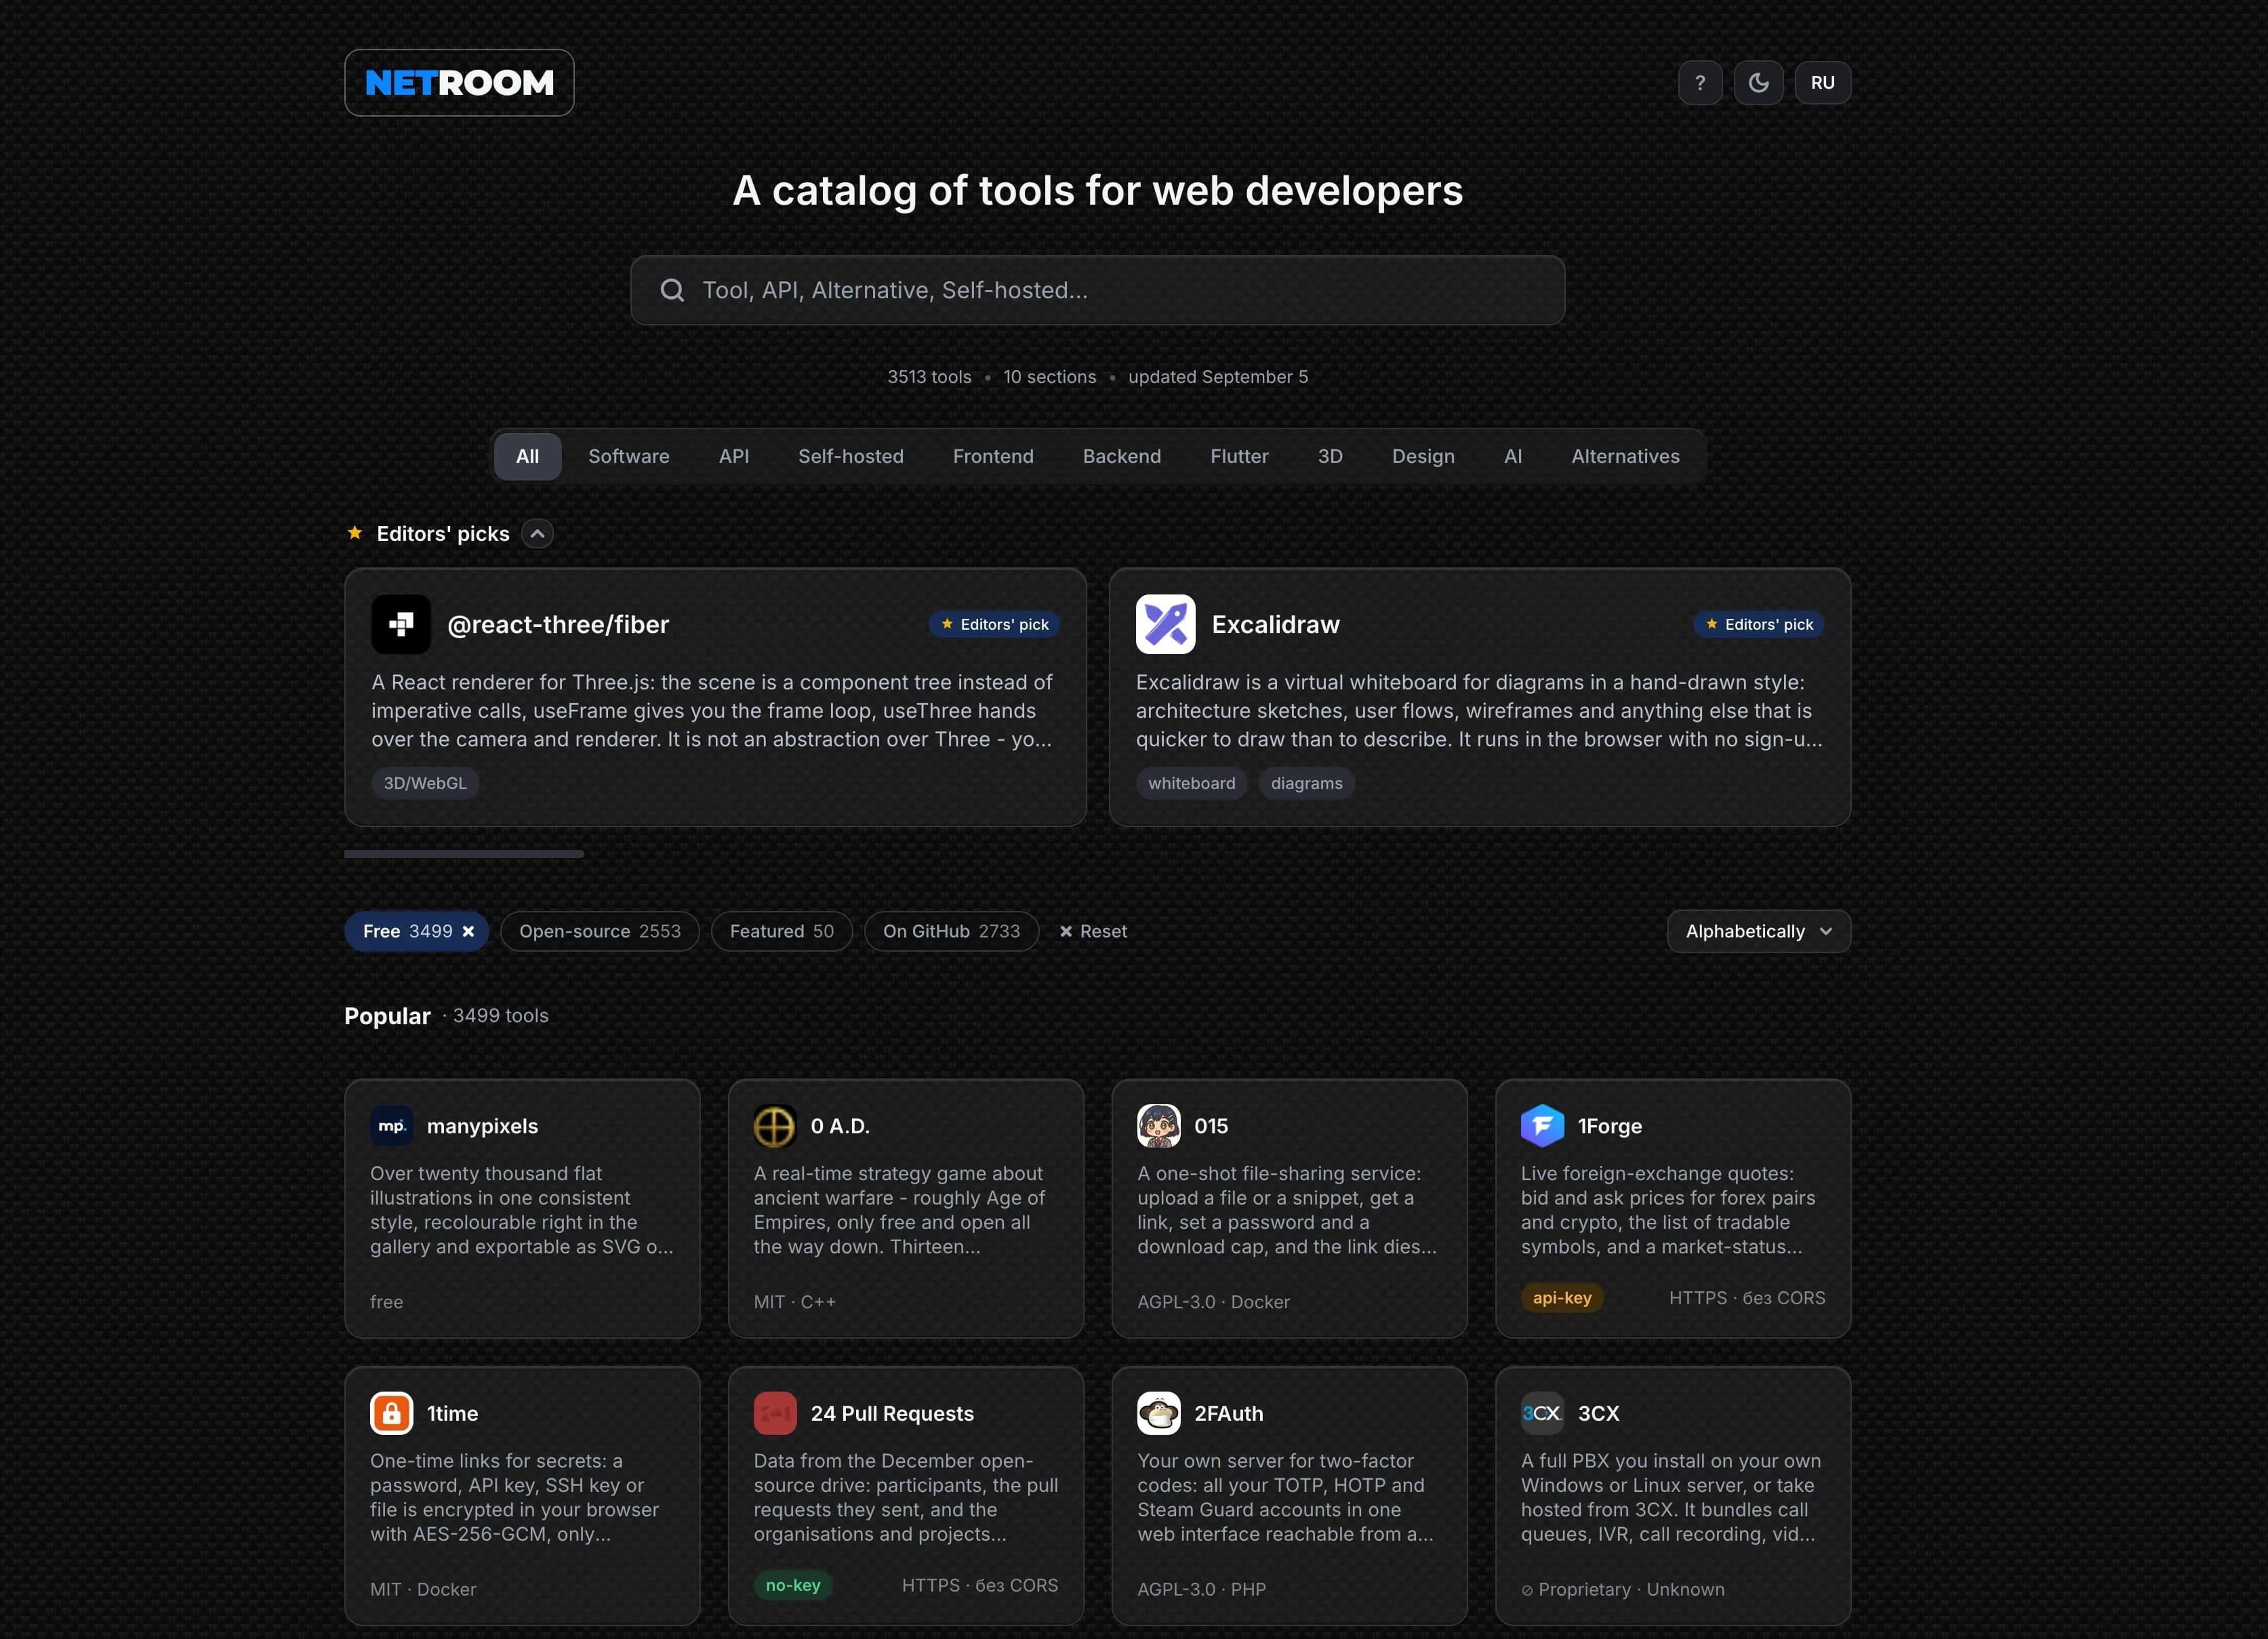This screenshot has width=2268, height=1639.
Task: Click the 1time lock icon
Action: click(x=391, y=1413)
